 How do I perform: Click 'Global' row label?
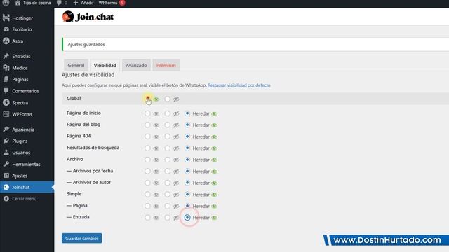(x=74, y=98)
